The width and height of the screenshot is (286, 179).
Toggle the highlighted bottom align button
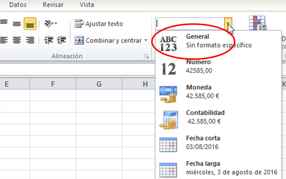(x=30, y=24)
